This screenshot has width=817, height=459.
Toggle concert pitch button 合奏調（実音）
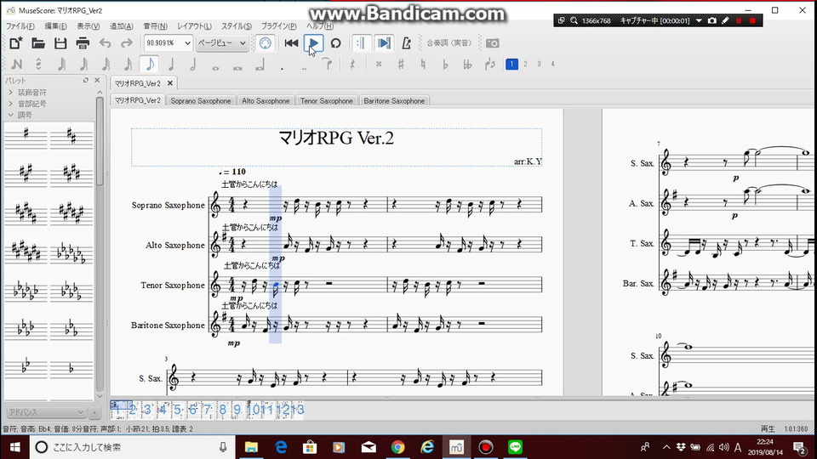[449, 43]
